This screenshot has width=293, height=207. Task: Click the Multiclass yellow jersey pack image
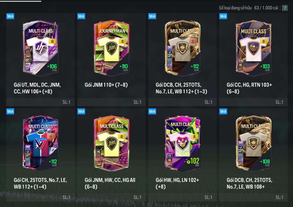(x=111, y=143)
